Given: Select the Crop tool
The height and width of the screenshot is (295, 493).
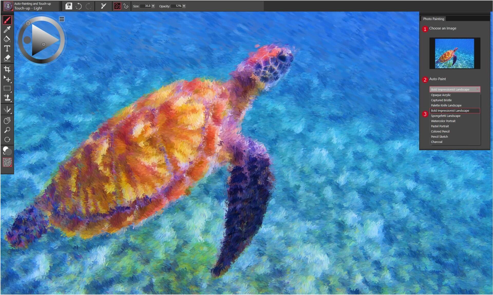Looking at the screenshot, I should (x=7, y=69).
